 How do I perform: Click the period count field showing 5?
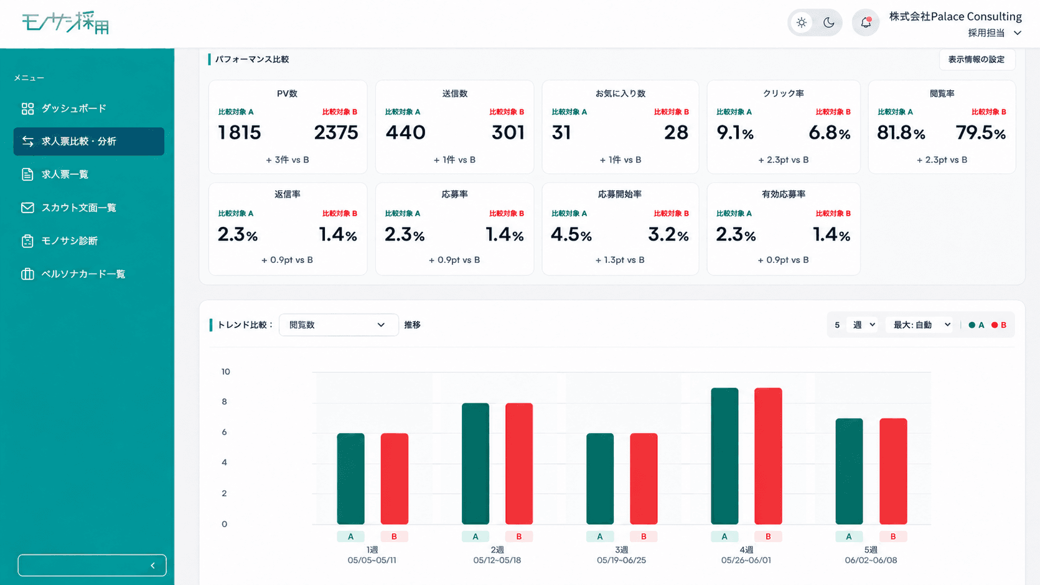pyautogui.click(x=838, y=325)
